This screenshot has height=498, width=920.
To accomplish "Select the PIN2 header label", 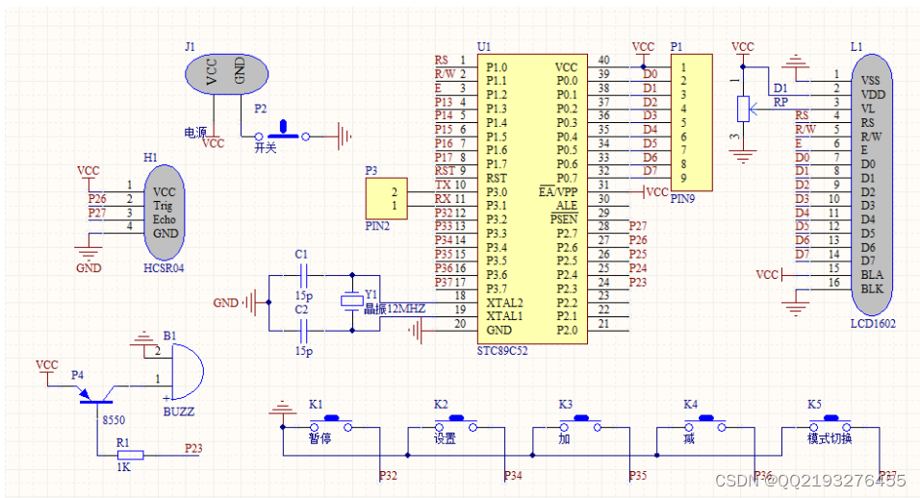I will 377,226.
